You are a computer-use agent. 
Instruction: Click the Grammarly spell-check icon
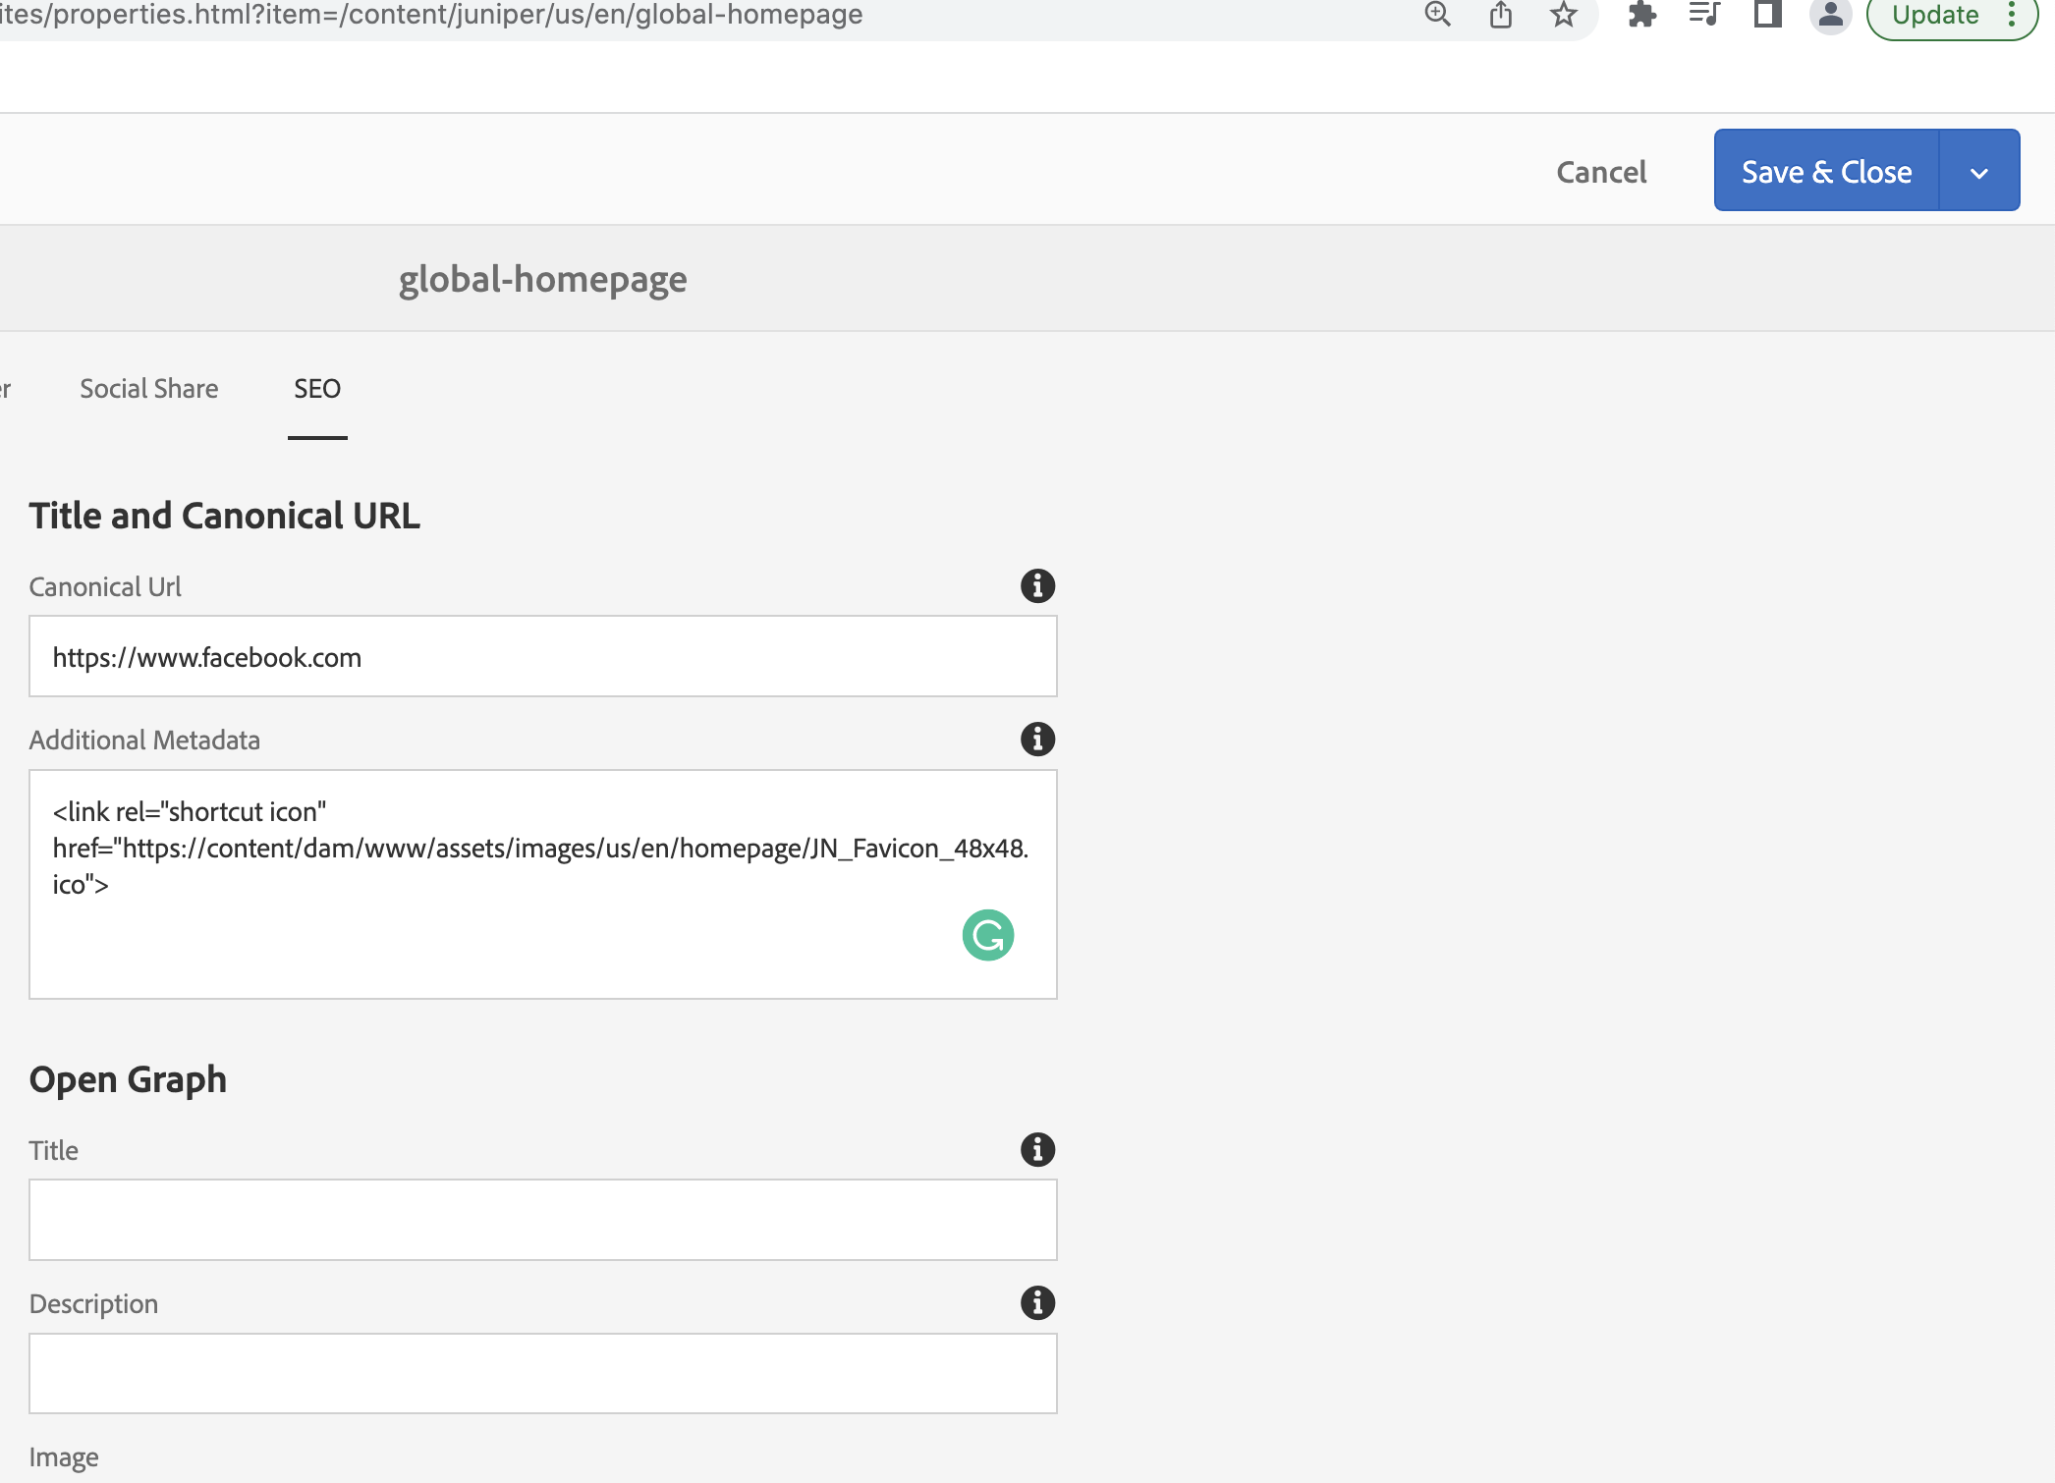pyautogui.click(x=987, y=934)
